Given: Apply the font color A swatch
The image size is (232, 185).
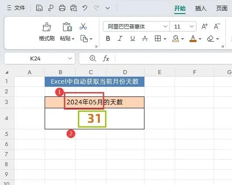Looking at the screenshot, I should pyautogui.click(x=193, y=39).
